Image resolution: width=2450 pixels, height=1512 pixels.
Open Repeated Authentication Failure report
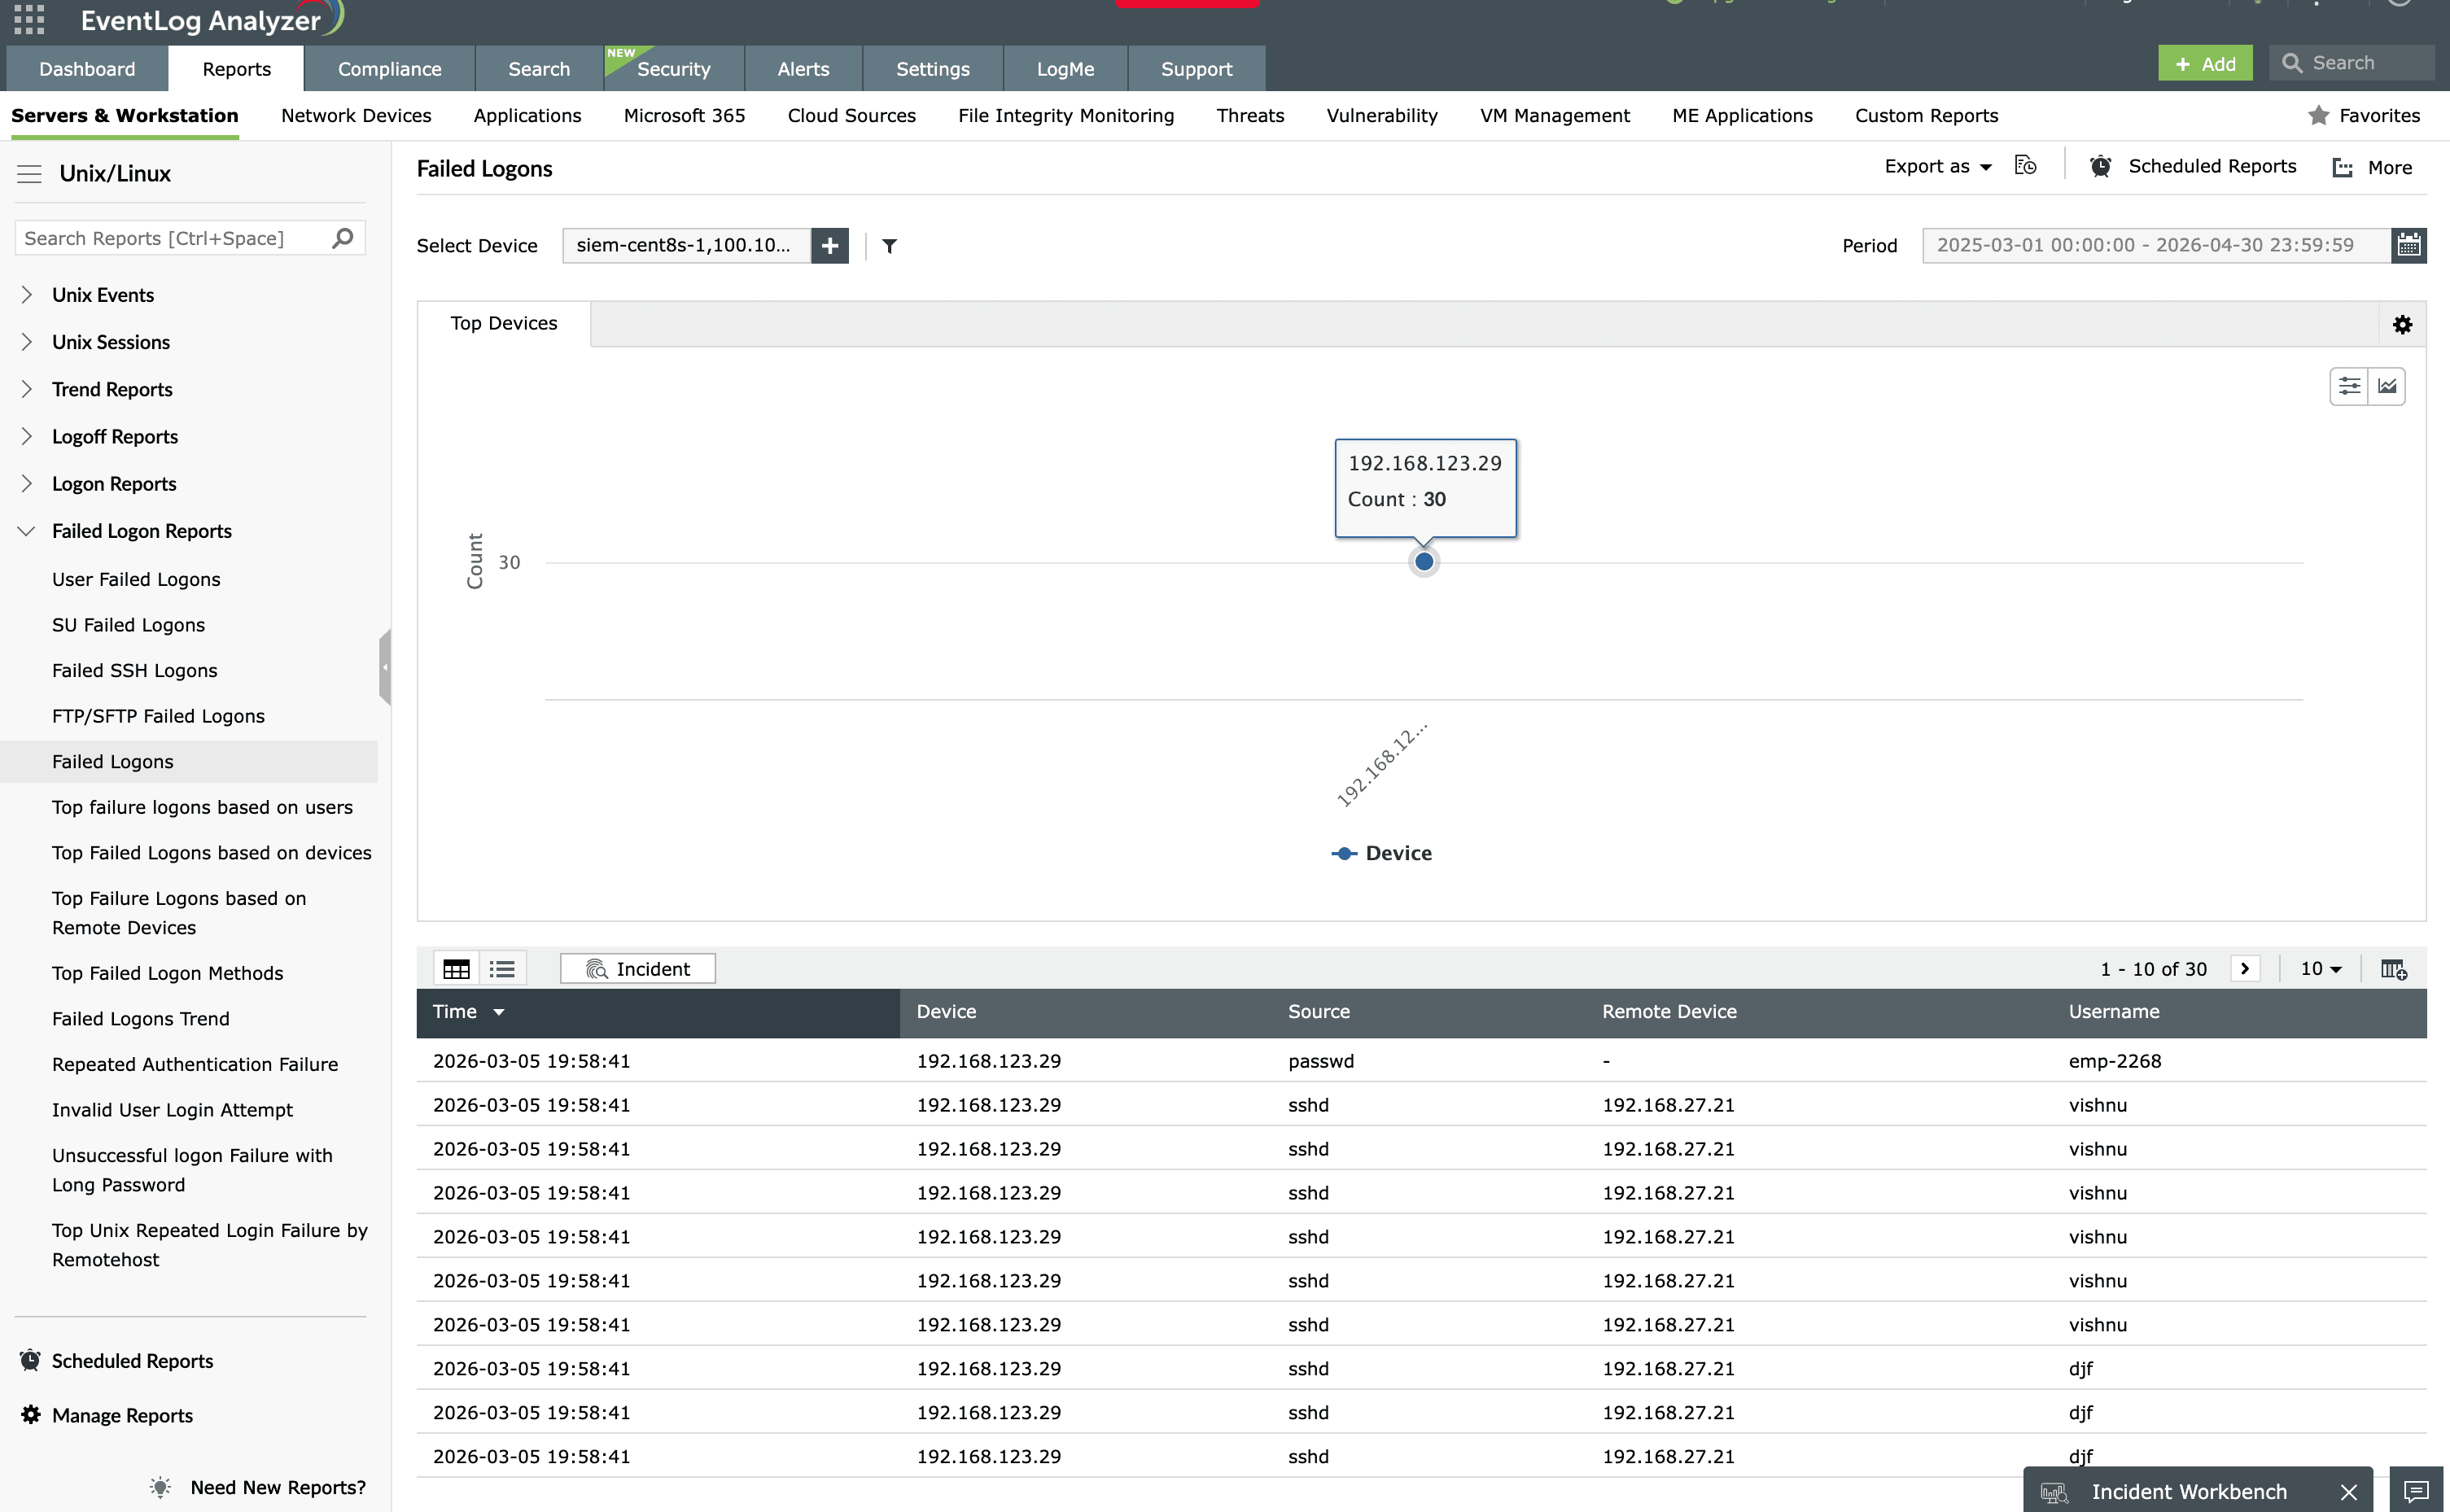(x=195, y=1064)
